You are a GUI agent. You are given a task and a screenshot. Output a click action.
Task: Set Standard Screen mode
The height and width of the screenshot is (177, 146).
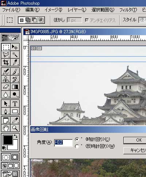5,166
